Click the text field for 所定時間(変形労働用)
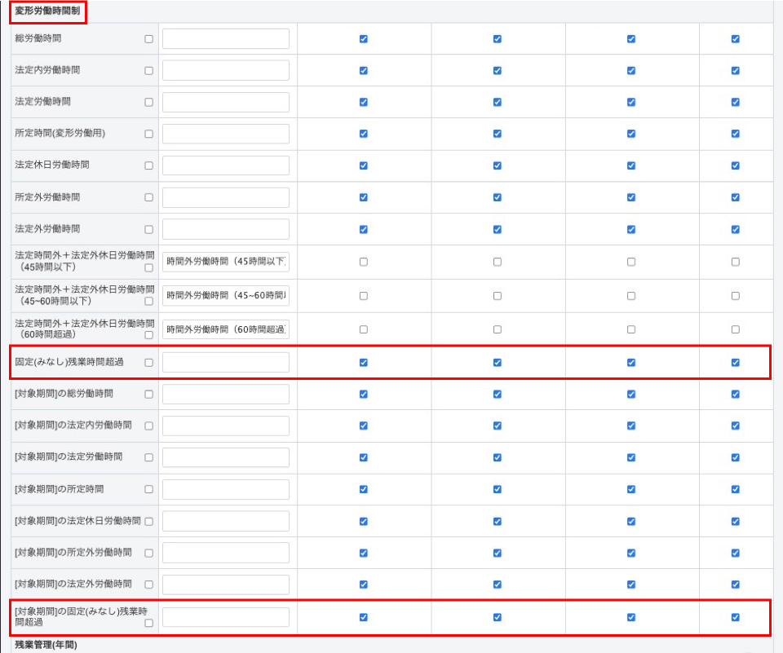 point(226,134)
